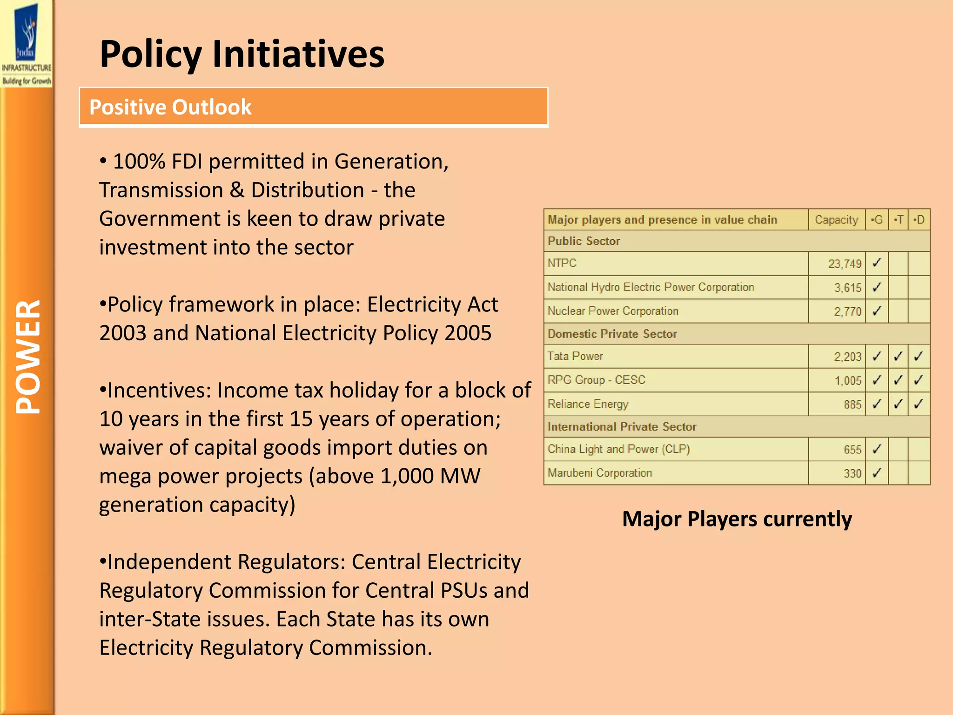The height and width of the screenshot is (715, 953).
Task: Click 'National Hydro Electric Power Corporation' cell
Action: pyautogui.click(x=676, y=287)
